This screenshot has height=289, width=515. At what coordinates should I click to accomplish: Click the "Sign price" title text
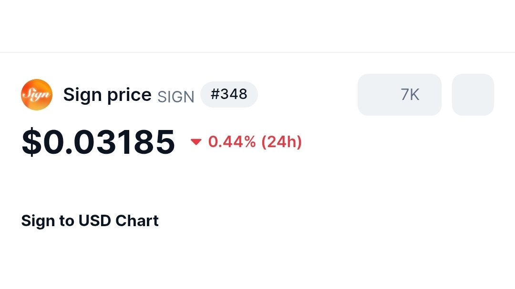[107, 95]
